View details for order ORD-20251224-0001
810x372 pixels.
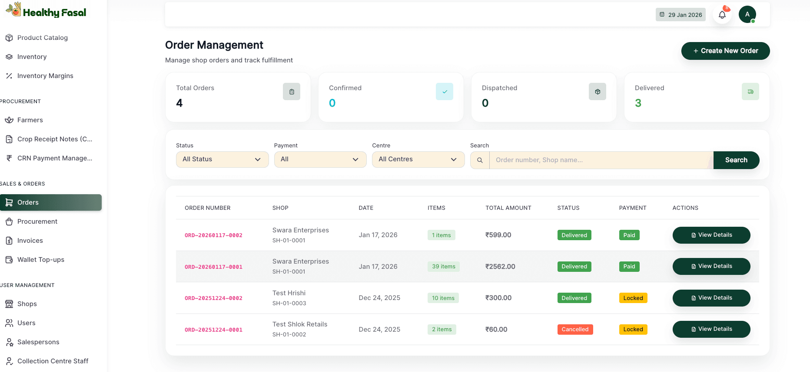(x=711, y=329)
